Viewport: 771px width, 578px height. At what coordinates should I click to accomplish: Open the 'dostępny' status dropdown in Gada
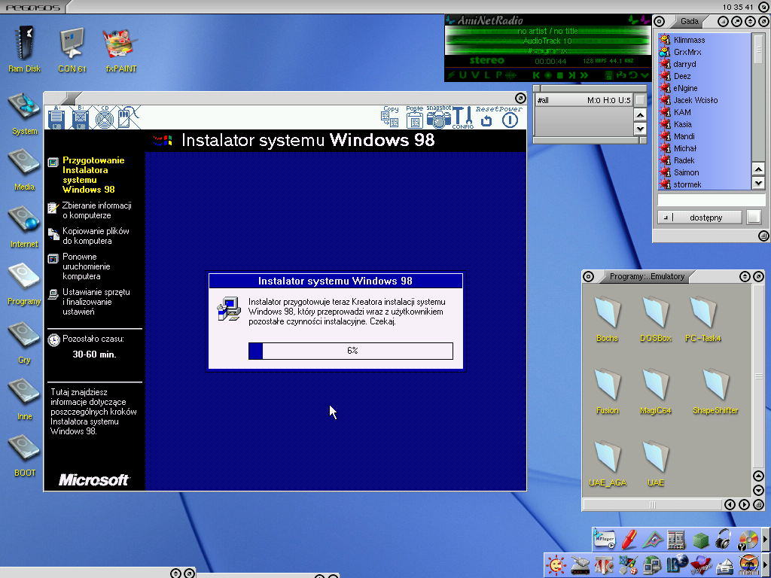tap(700, 218)
